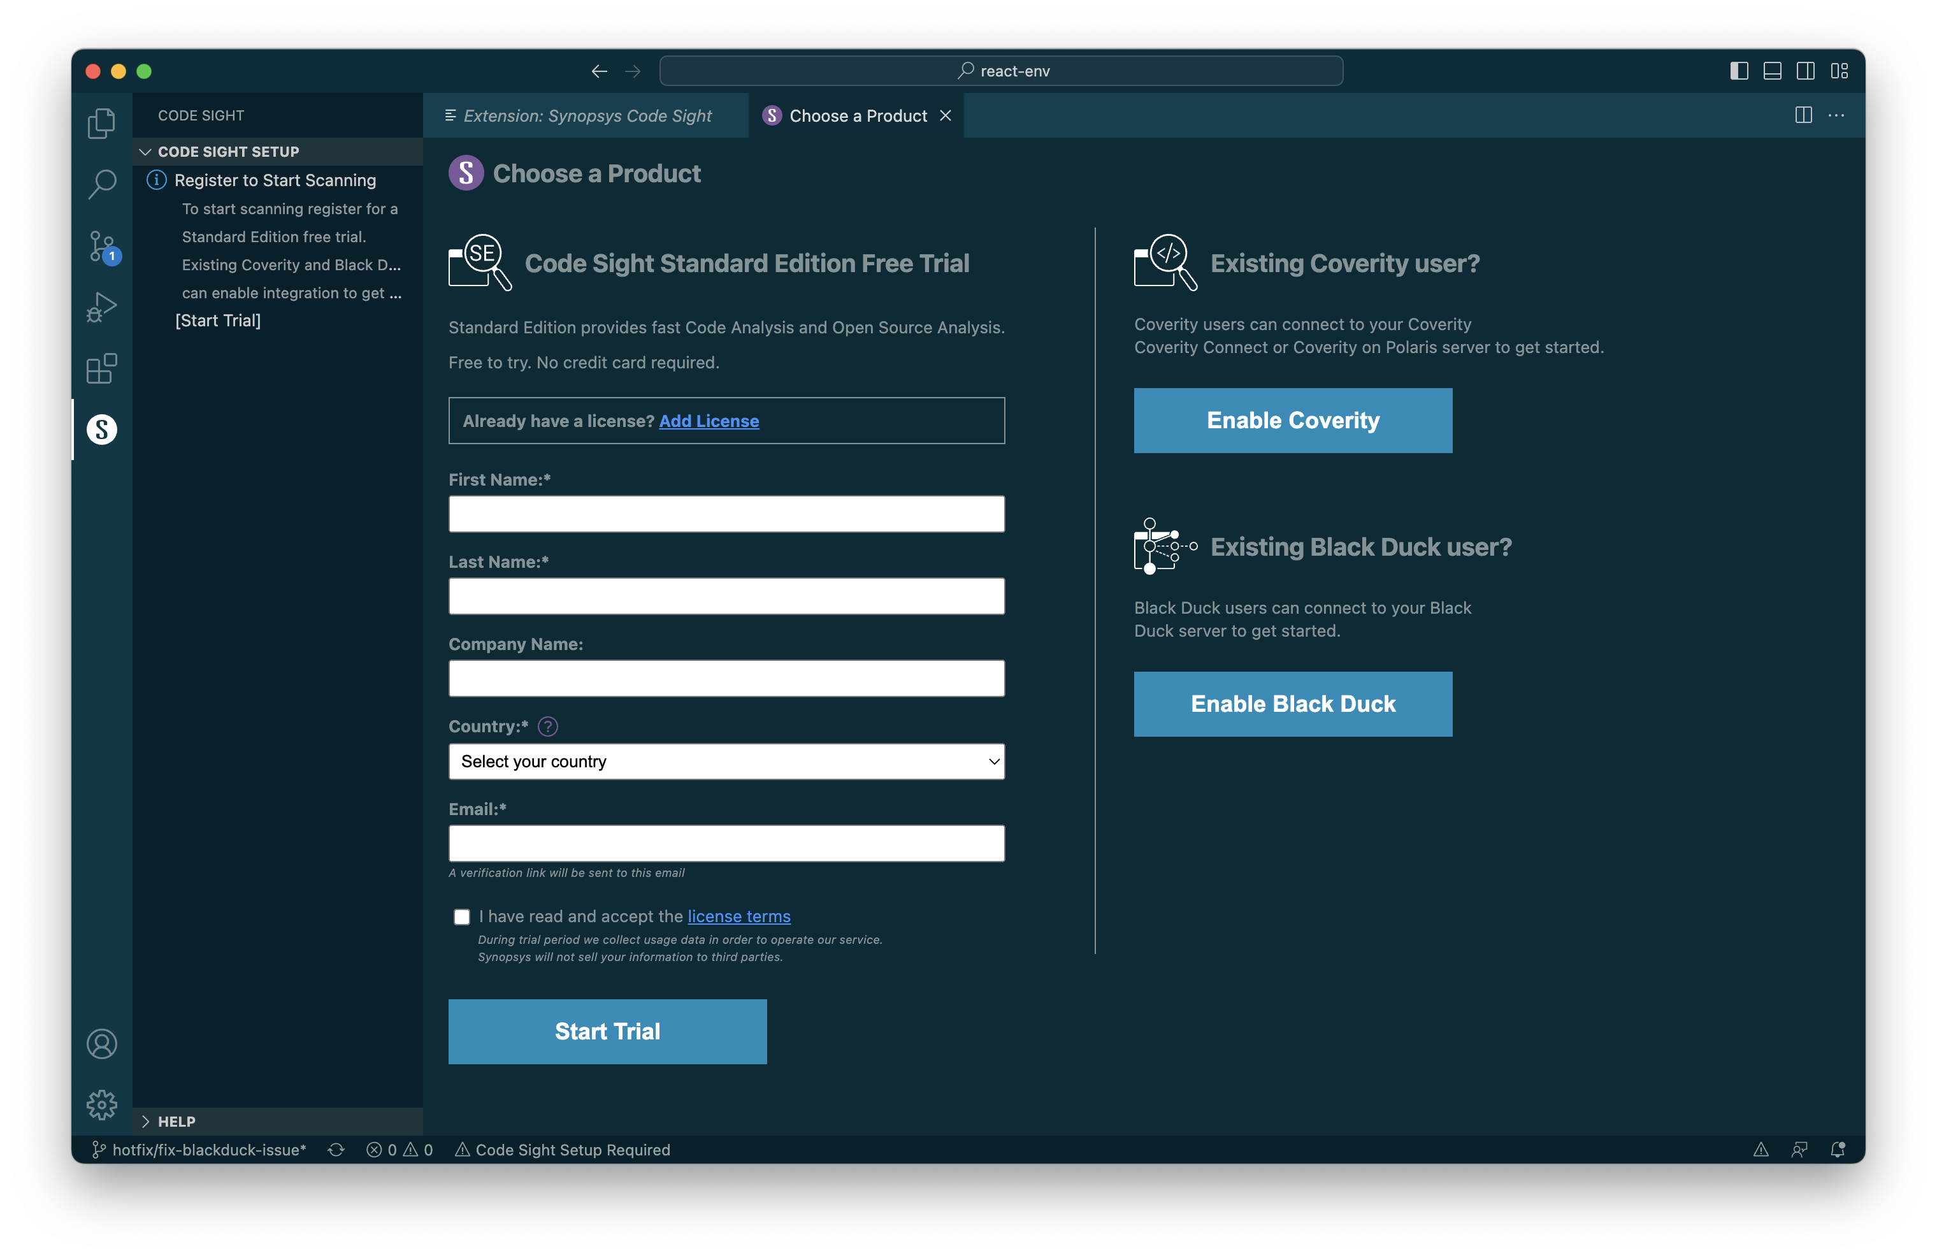The height and width of the screenshot is (1258, 1937).
Task: Click Country help question mark icon
Action: [x=548, y=725]
